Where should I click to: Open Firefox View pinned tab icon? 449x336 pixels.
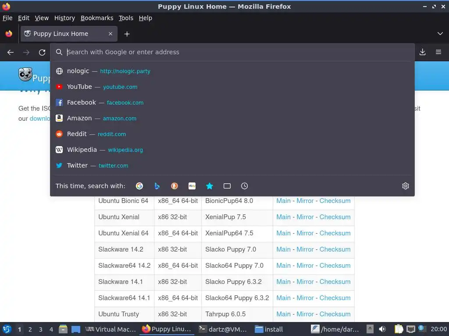(9, 34)
